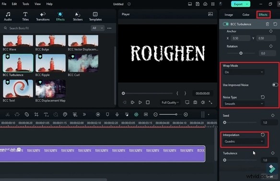
Task: Open the Transitions media tab
Action: tap(43, 17)
